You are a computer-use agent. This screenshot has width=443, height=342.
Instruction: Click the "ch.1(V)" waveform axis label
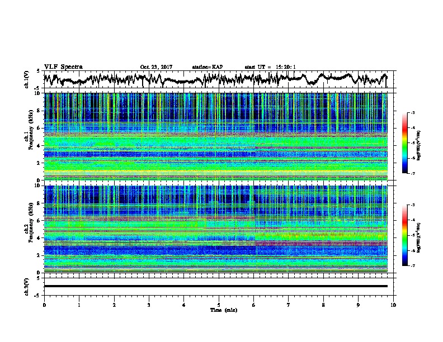(27, 79)
